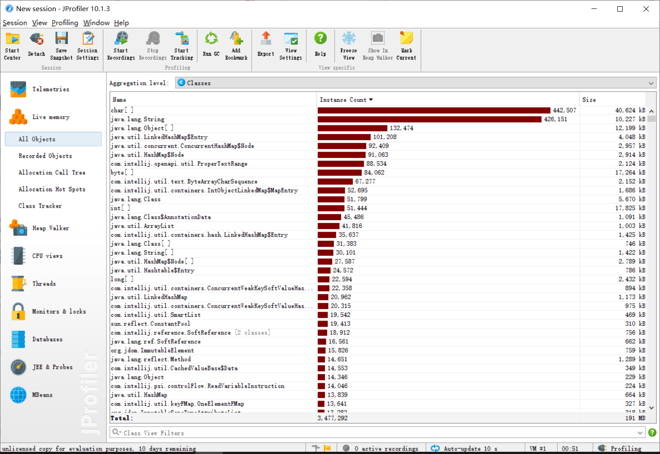Screen dimensions: 660x454
Task: Click the Export toolbar icon
Action: tap(266, 44)
